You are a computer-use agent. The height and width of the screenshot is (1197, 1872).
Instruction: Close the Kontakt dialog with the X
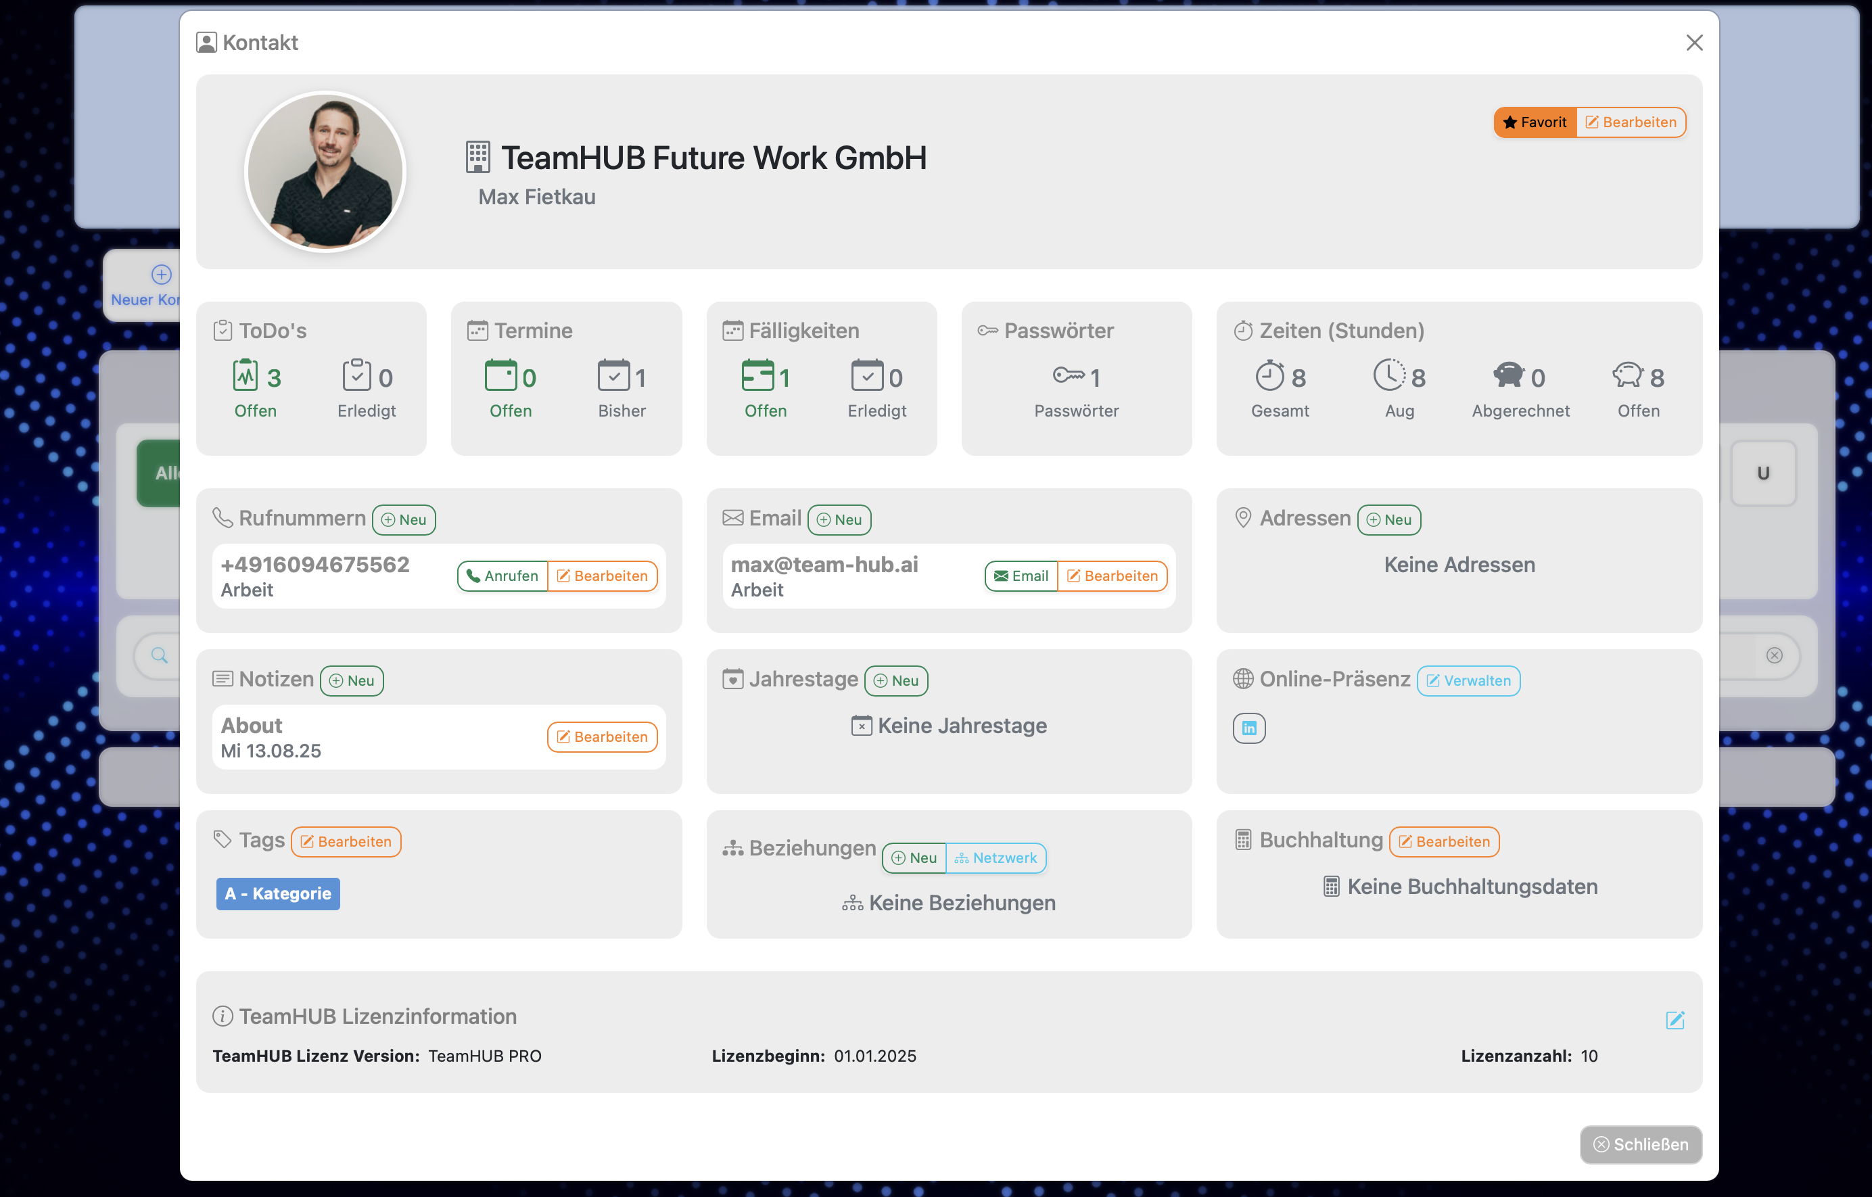[1694, 43]
